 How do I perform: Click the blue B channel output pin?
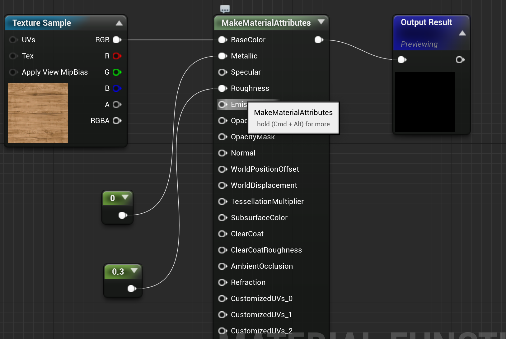point(116,88)
